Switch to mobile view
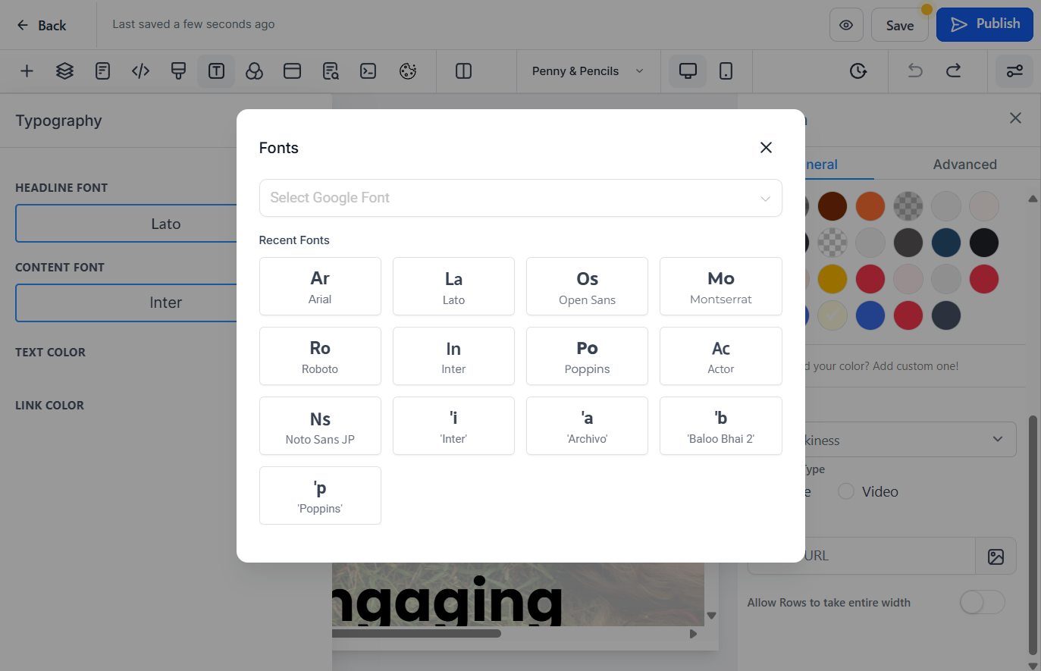The image size is (1041, 671). pyautogui.click(x=726, y=71)
